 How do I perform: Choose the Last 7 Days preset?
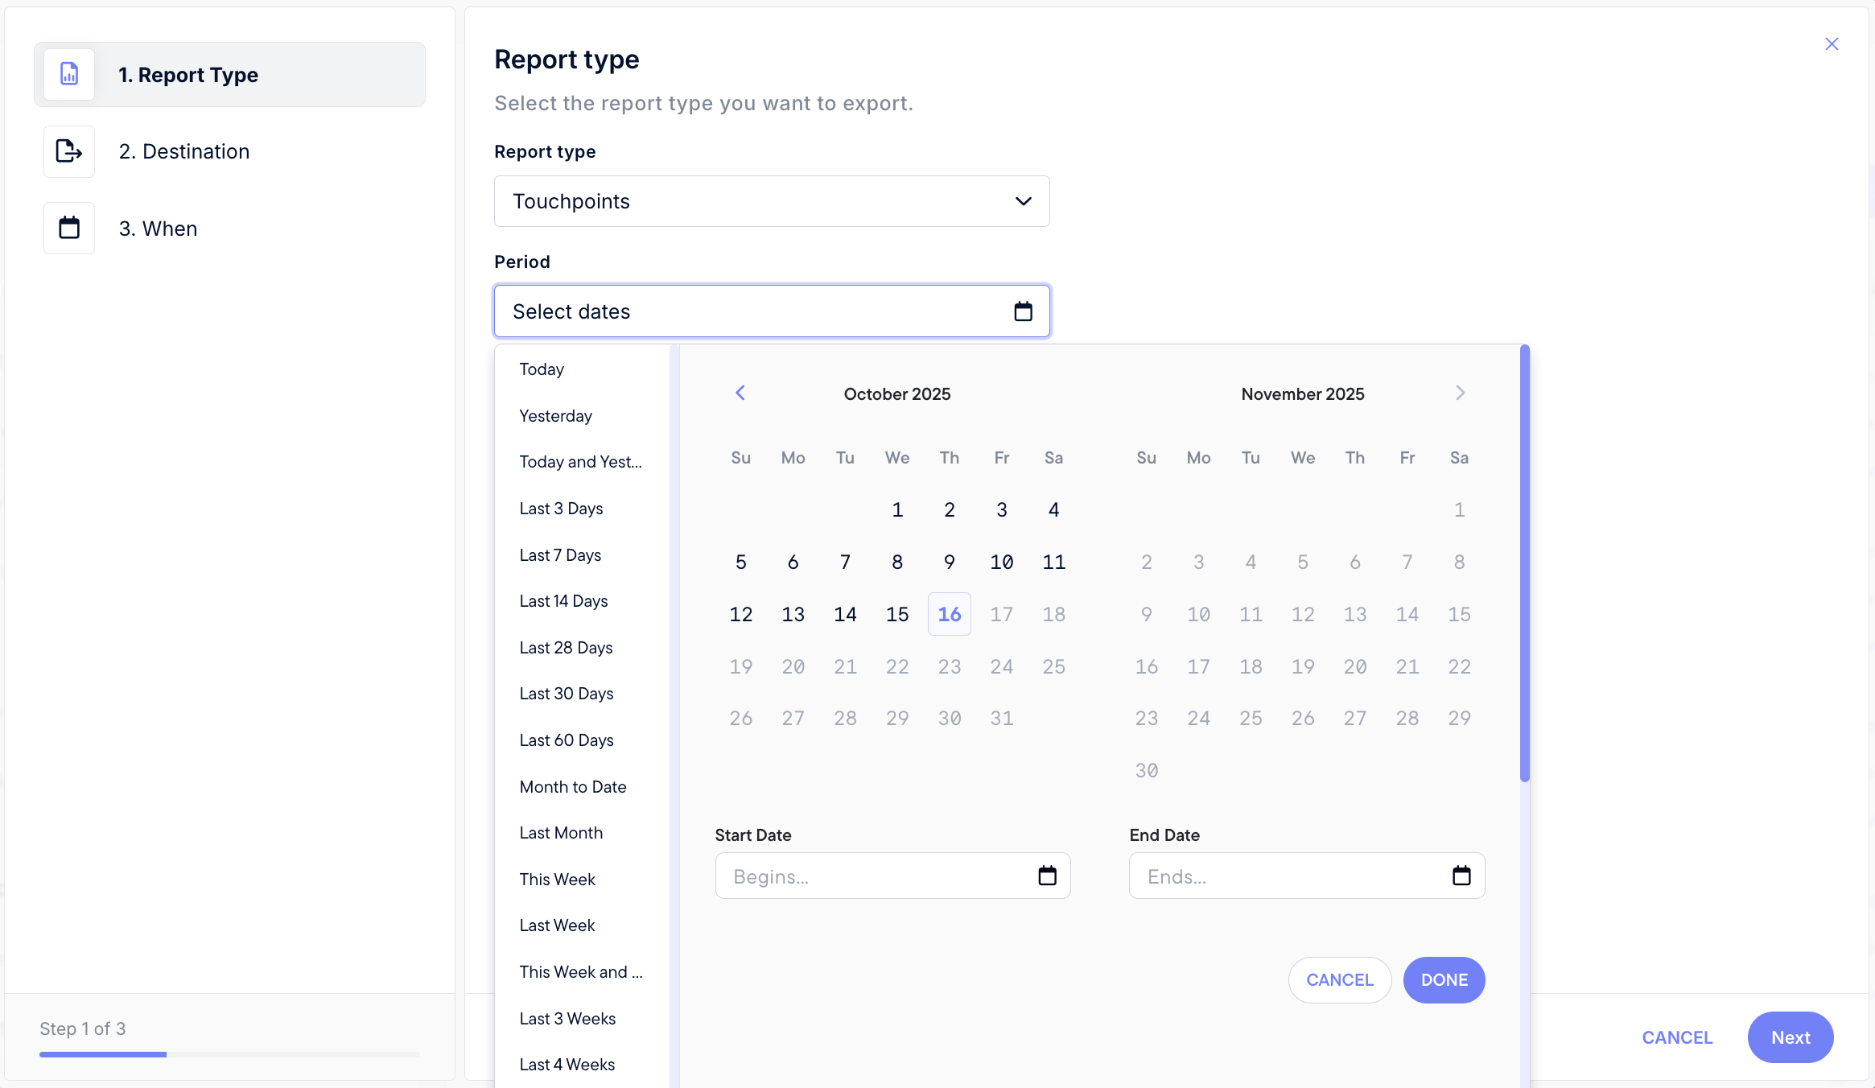[560, 555]
